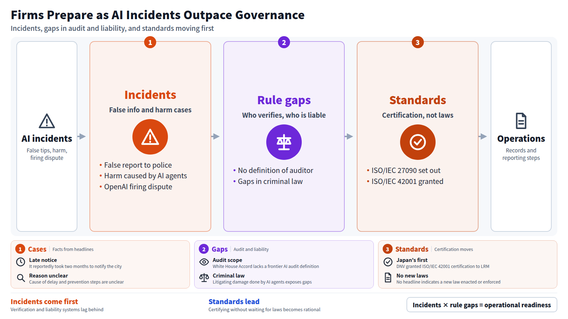Click the AI incidents warning triangle icon
568x319 pixels.
tap(47, 121)
